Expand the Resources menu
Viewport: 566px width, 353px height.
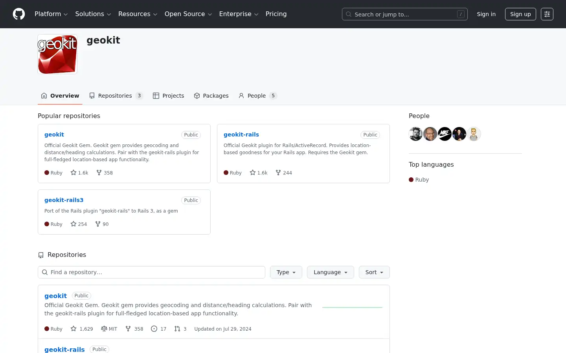(x=138, y=14)
